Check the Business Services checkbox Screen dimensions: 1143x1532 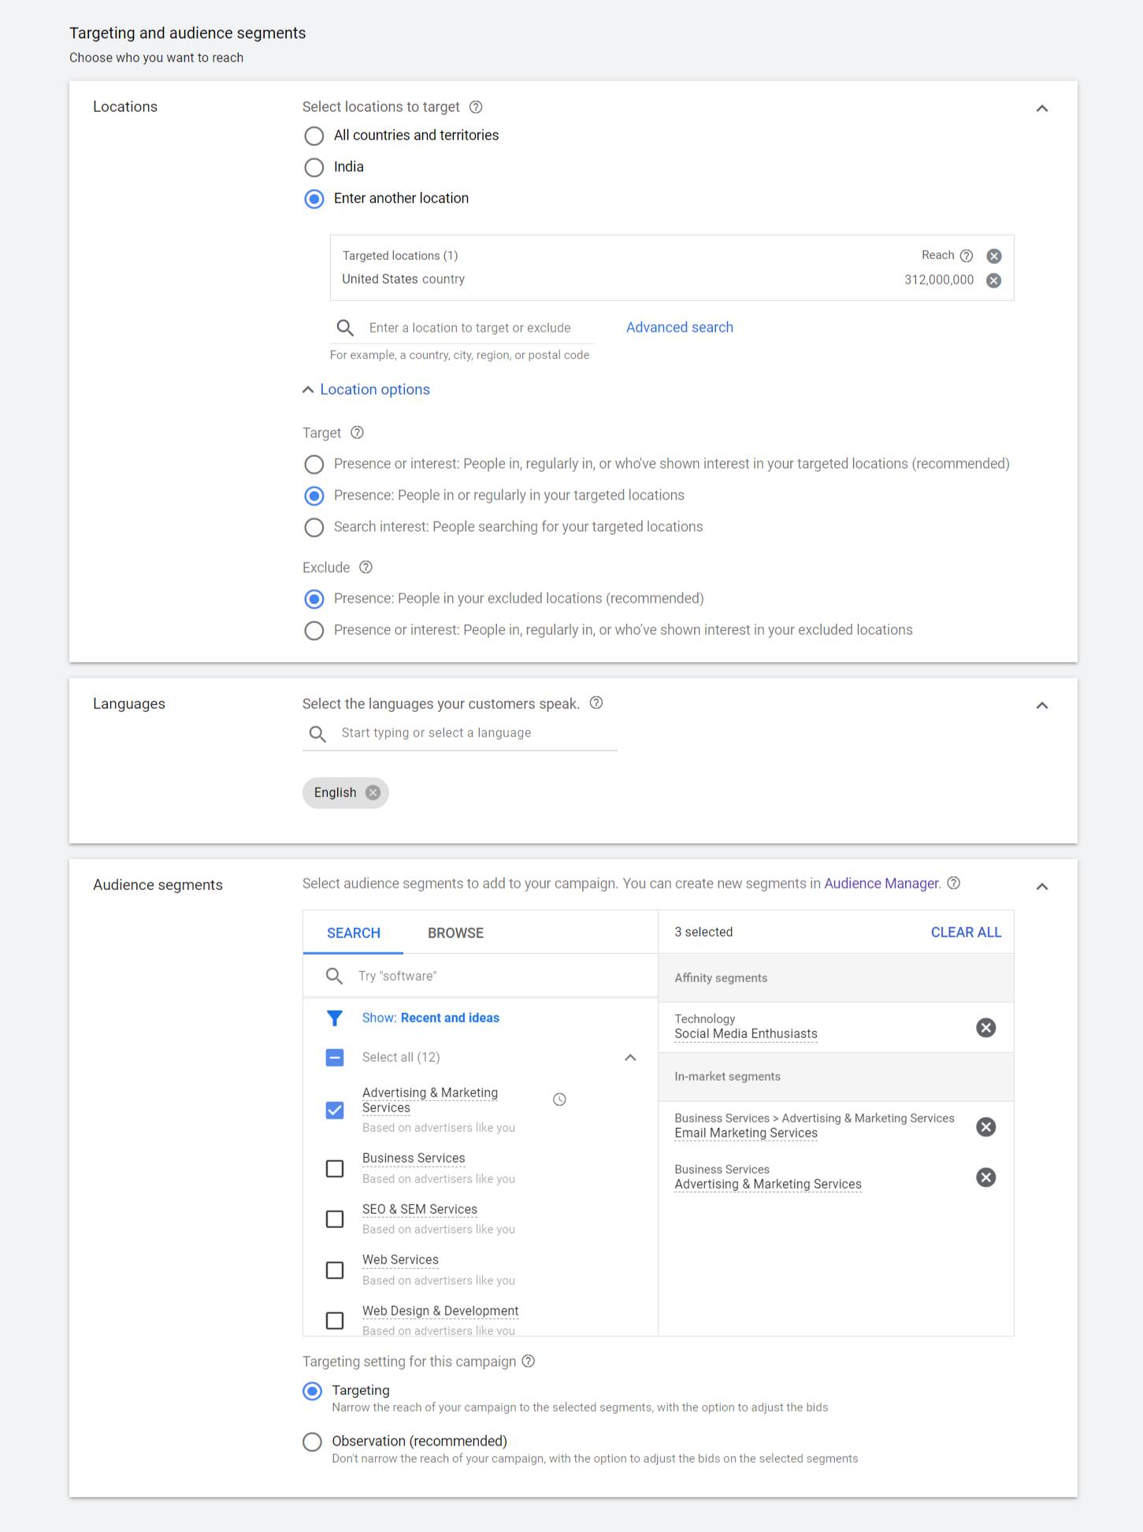tap(335, 1169)
